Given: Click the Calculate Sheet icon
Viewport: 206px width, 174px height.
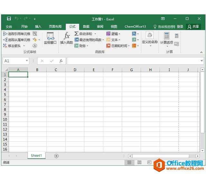Looking at the screenshot, I should point(177,44).
